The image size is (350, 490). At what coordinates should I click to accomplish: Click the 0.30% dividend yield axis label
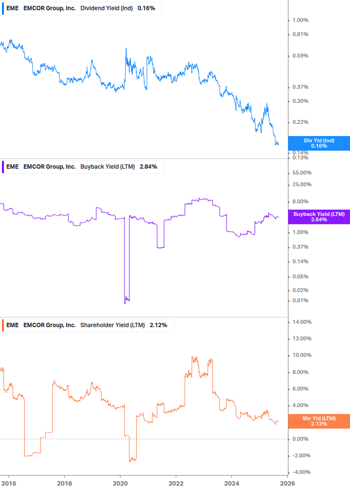[x=300, y=101]
